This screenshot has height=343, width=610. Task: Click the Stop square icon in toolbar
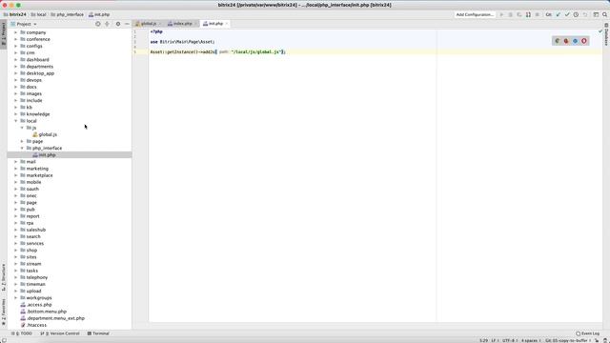click(538, 15)
